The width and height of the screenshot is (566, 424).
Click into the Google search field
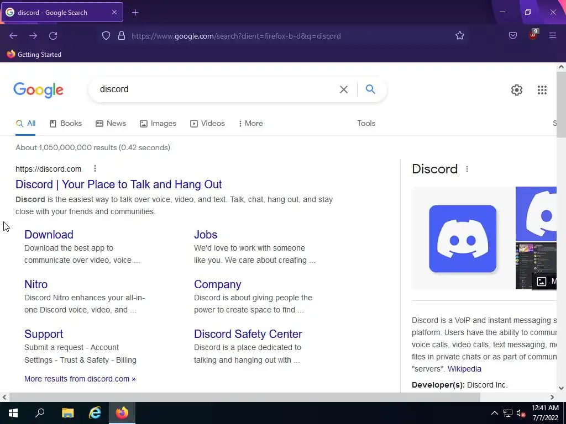(x=217, y=89)
